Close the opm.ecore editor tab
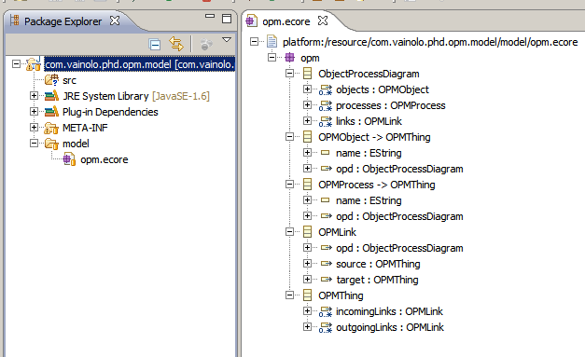Image resolution: width=585 pixels, height=357 pixels. pyautogui.click(x=323, y=21)
